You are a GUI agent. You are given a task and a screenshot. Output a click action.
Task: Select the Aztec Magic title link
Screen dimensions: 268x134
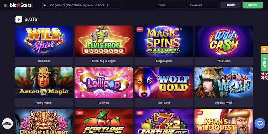click(44, 103)
